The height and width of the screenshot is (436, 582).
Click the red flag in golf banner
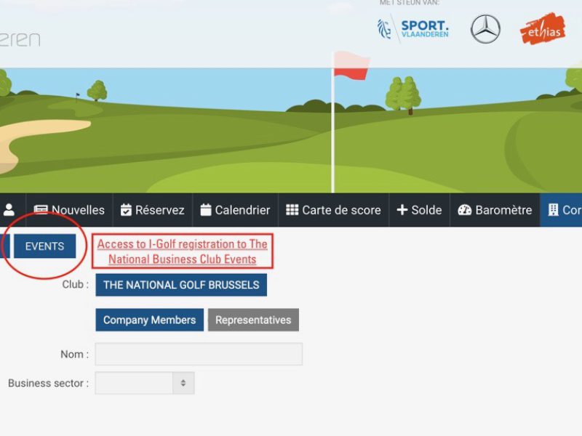point(351,65)
